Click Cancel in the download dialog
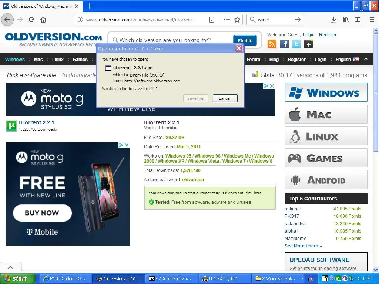The width and height of the screenshot is (379, 284). click(225, 98)
